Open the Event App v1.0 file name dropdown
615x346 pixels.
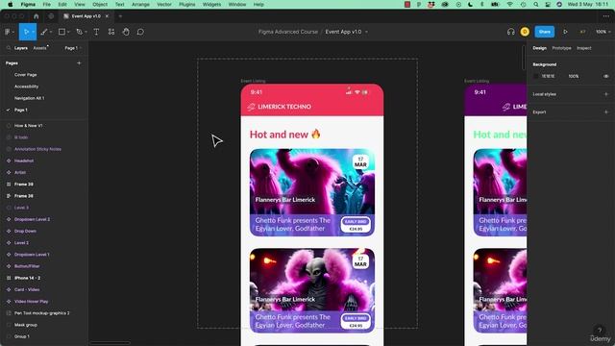point(366,32)
